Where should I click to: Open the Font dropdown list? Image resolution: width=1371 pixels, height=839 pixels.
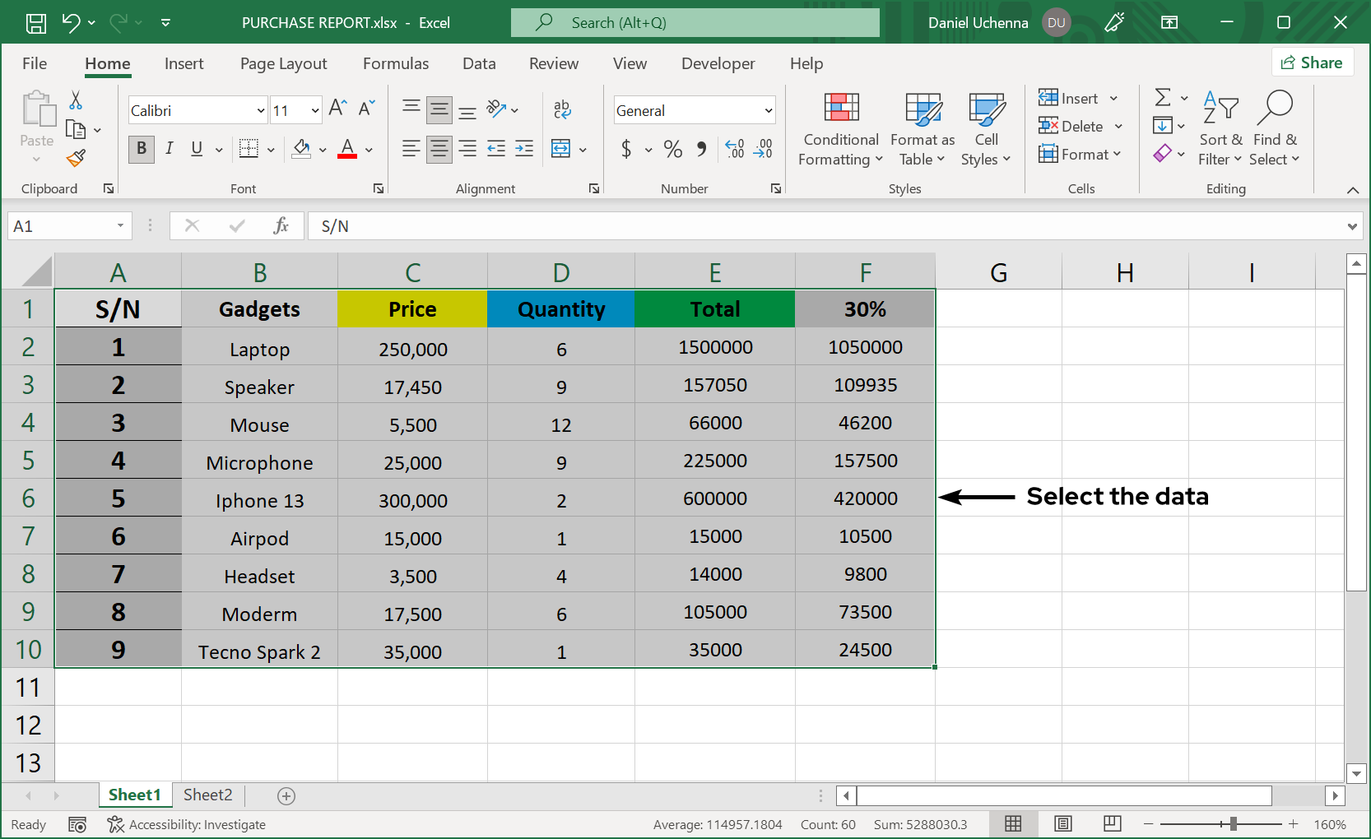pos(261,109)
